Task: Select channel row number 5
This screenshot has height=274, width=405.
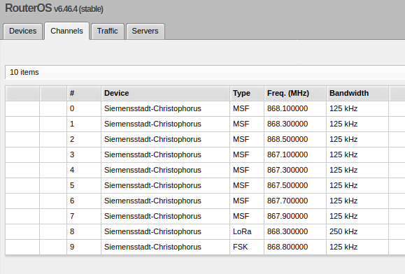Action: coord(205,185)
